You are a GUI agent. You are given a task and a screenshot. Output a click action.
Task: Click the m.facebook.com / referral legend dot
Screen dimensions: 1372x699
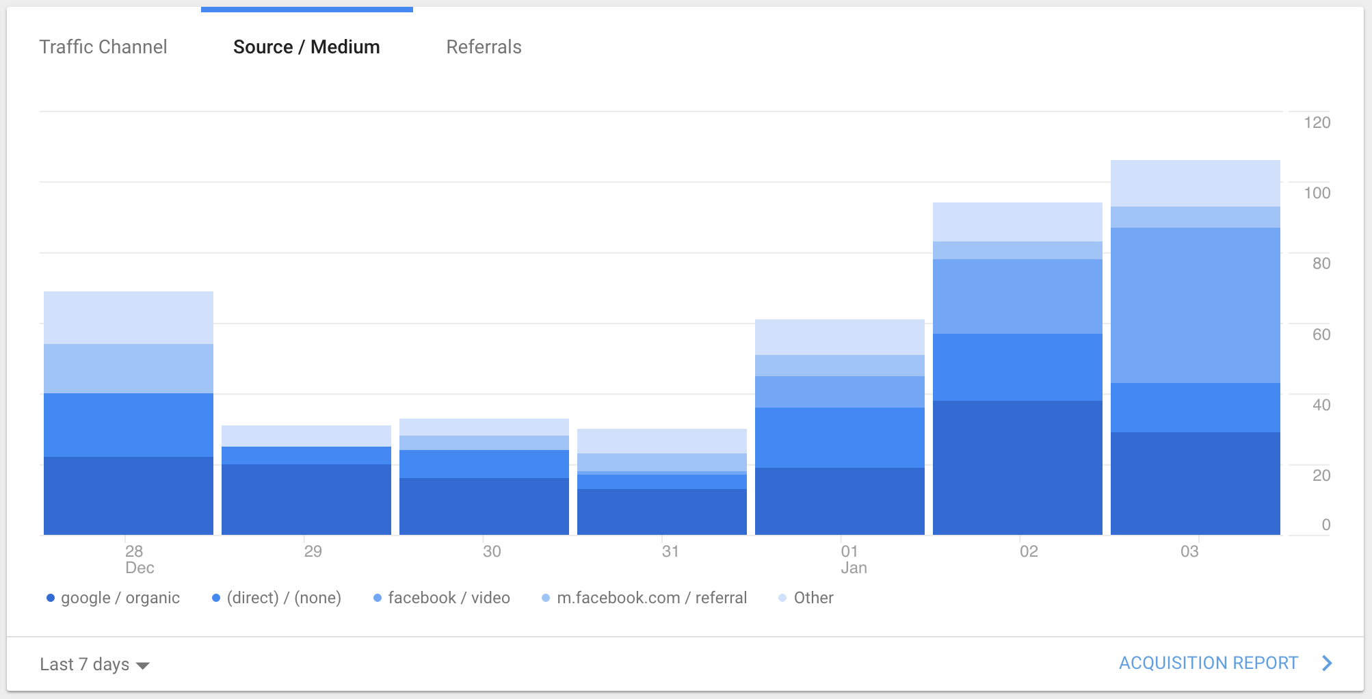[546, 598]
